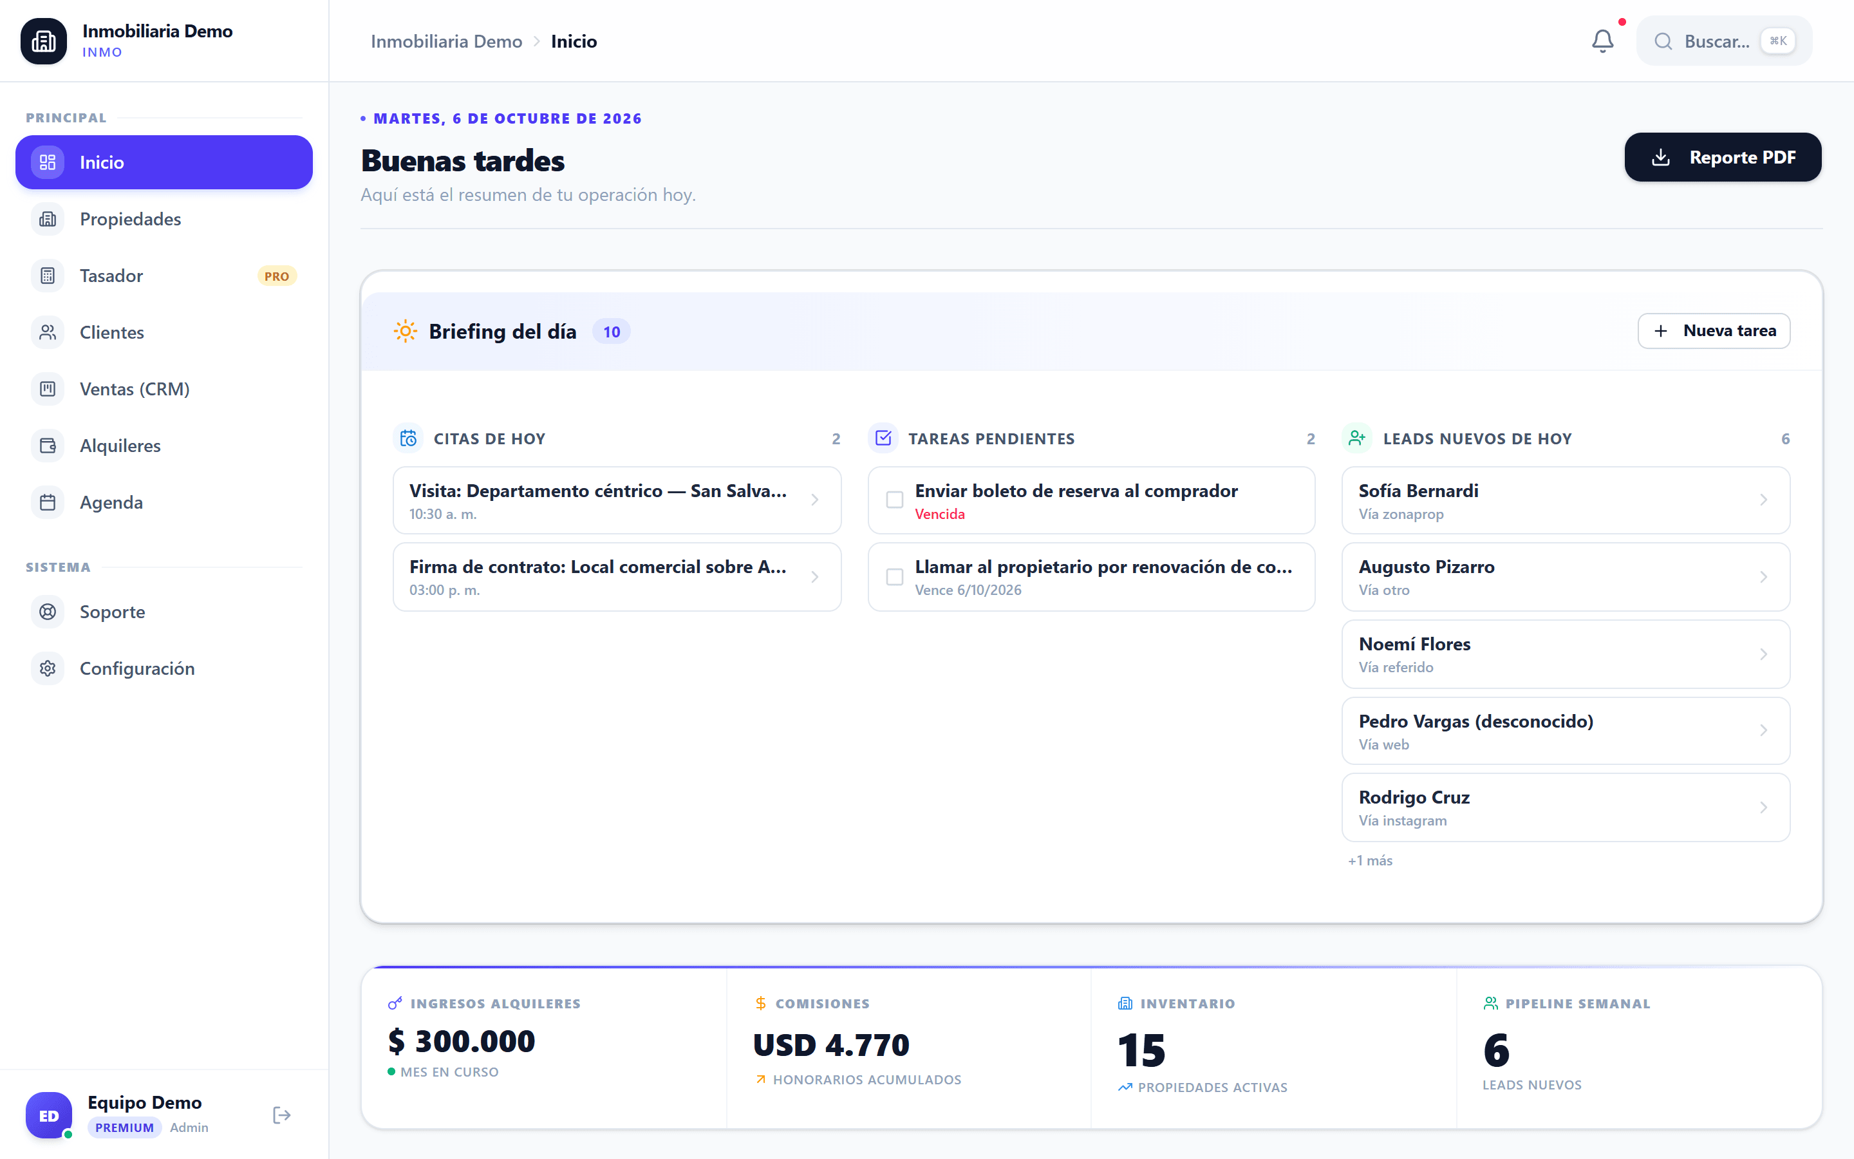This screenshot has width=1854, height=1159.
Task: Open Propiedades in the sidebar
Action: pyautogui.click(x=164, y=219)
